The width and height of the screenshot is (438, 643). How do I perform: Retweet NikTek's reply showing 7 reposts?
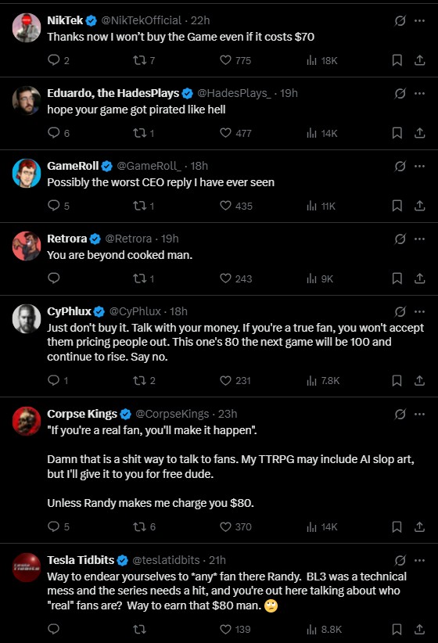tap(144, 60)
